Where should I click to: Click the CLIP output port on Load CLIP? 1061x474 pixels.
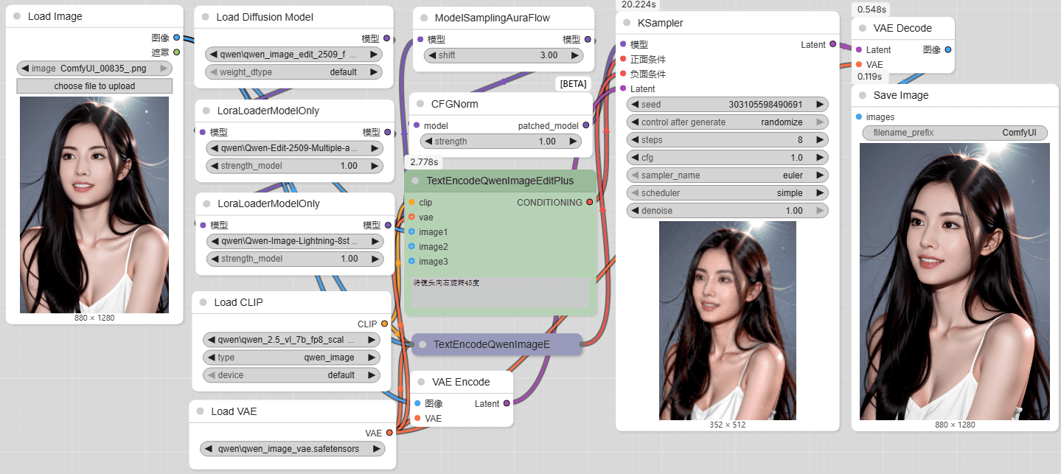384,324
